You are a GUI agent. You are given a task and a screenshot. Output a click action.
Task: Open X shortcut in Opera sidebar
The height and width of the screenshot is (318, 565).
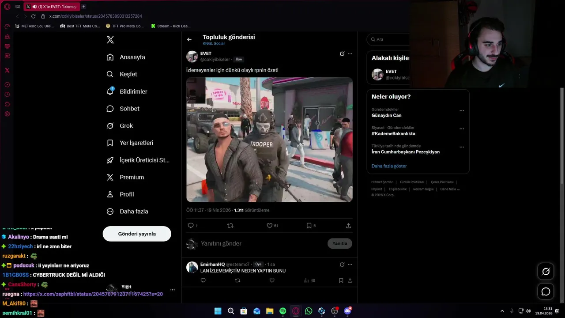pos(7,70)
